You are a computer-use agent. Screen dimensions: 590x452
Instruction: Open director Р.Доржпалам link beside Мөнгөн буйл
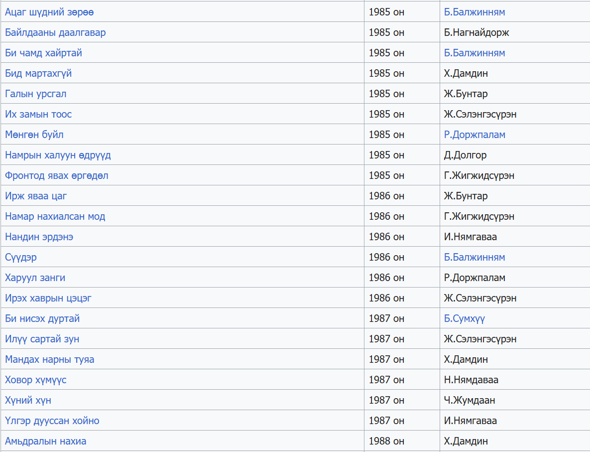click(x=474, y=135)
